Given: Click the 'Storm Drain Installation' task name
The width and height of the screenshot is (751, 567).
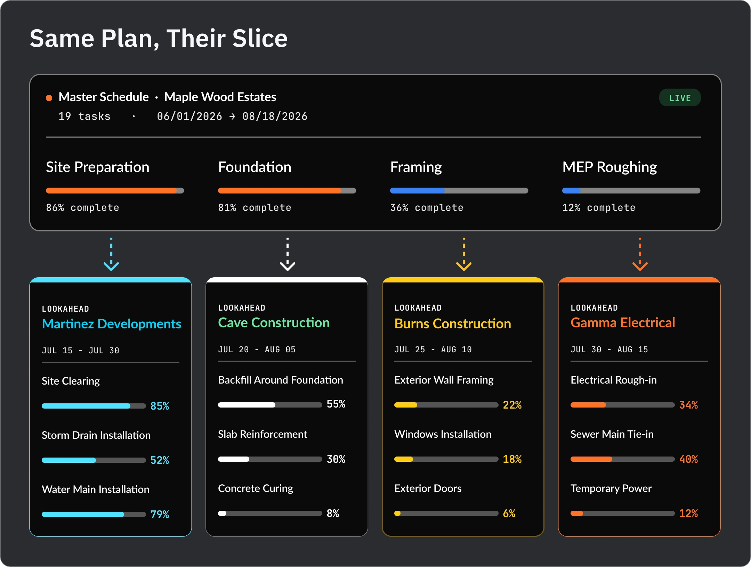Looking at the screenshot, I should (x=96, y=435).
